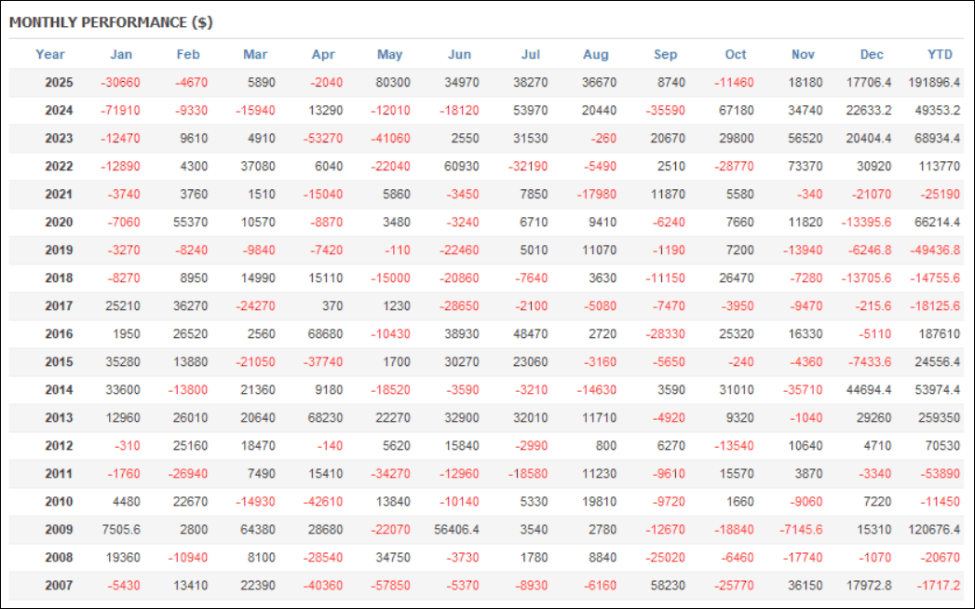Image resolution: width=975 pixels, height=609 pixels.
Task: Click the Monthly Performance ($) title
Action: (x=112, y=22)
